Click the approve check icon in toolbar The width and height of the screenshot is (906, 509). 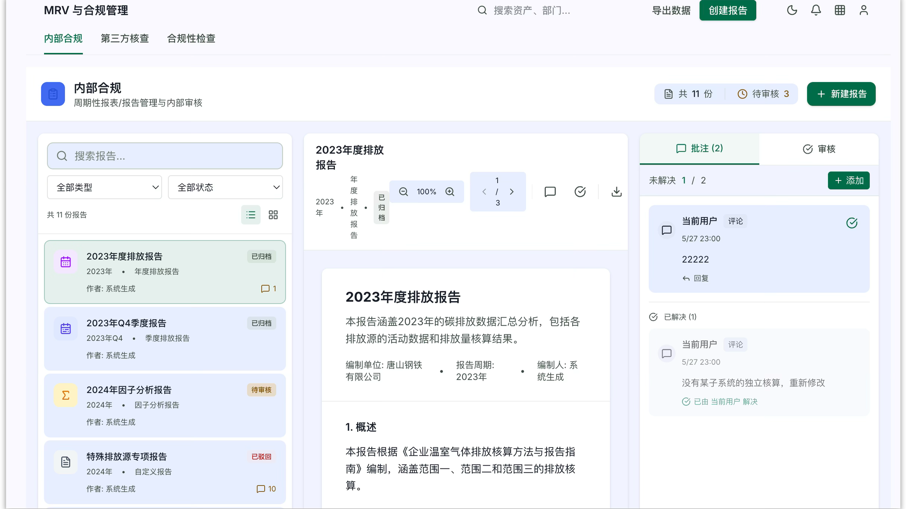pyautogui.click(x=580, y=192)
